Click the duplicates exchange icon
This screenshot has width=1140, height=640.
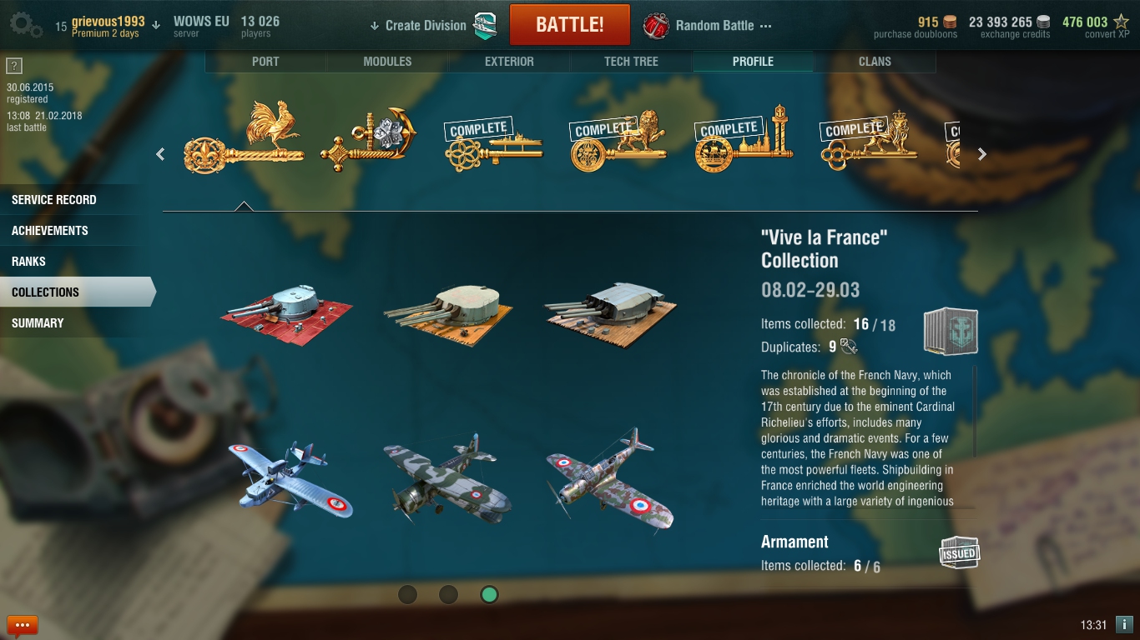tap(850, 347)
